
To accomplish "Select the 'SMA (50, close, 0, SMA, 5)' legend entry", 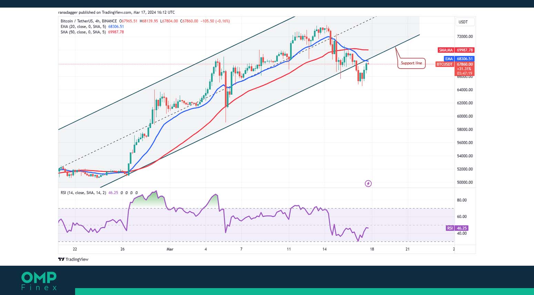I will pos(83,32).
